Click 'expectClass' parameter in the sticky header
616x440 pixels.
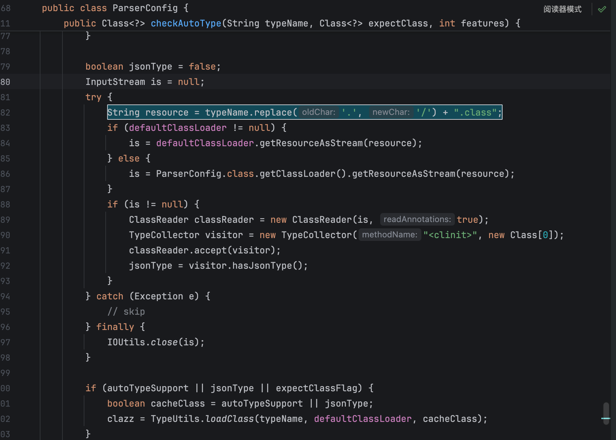[x=398, y=23]
